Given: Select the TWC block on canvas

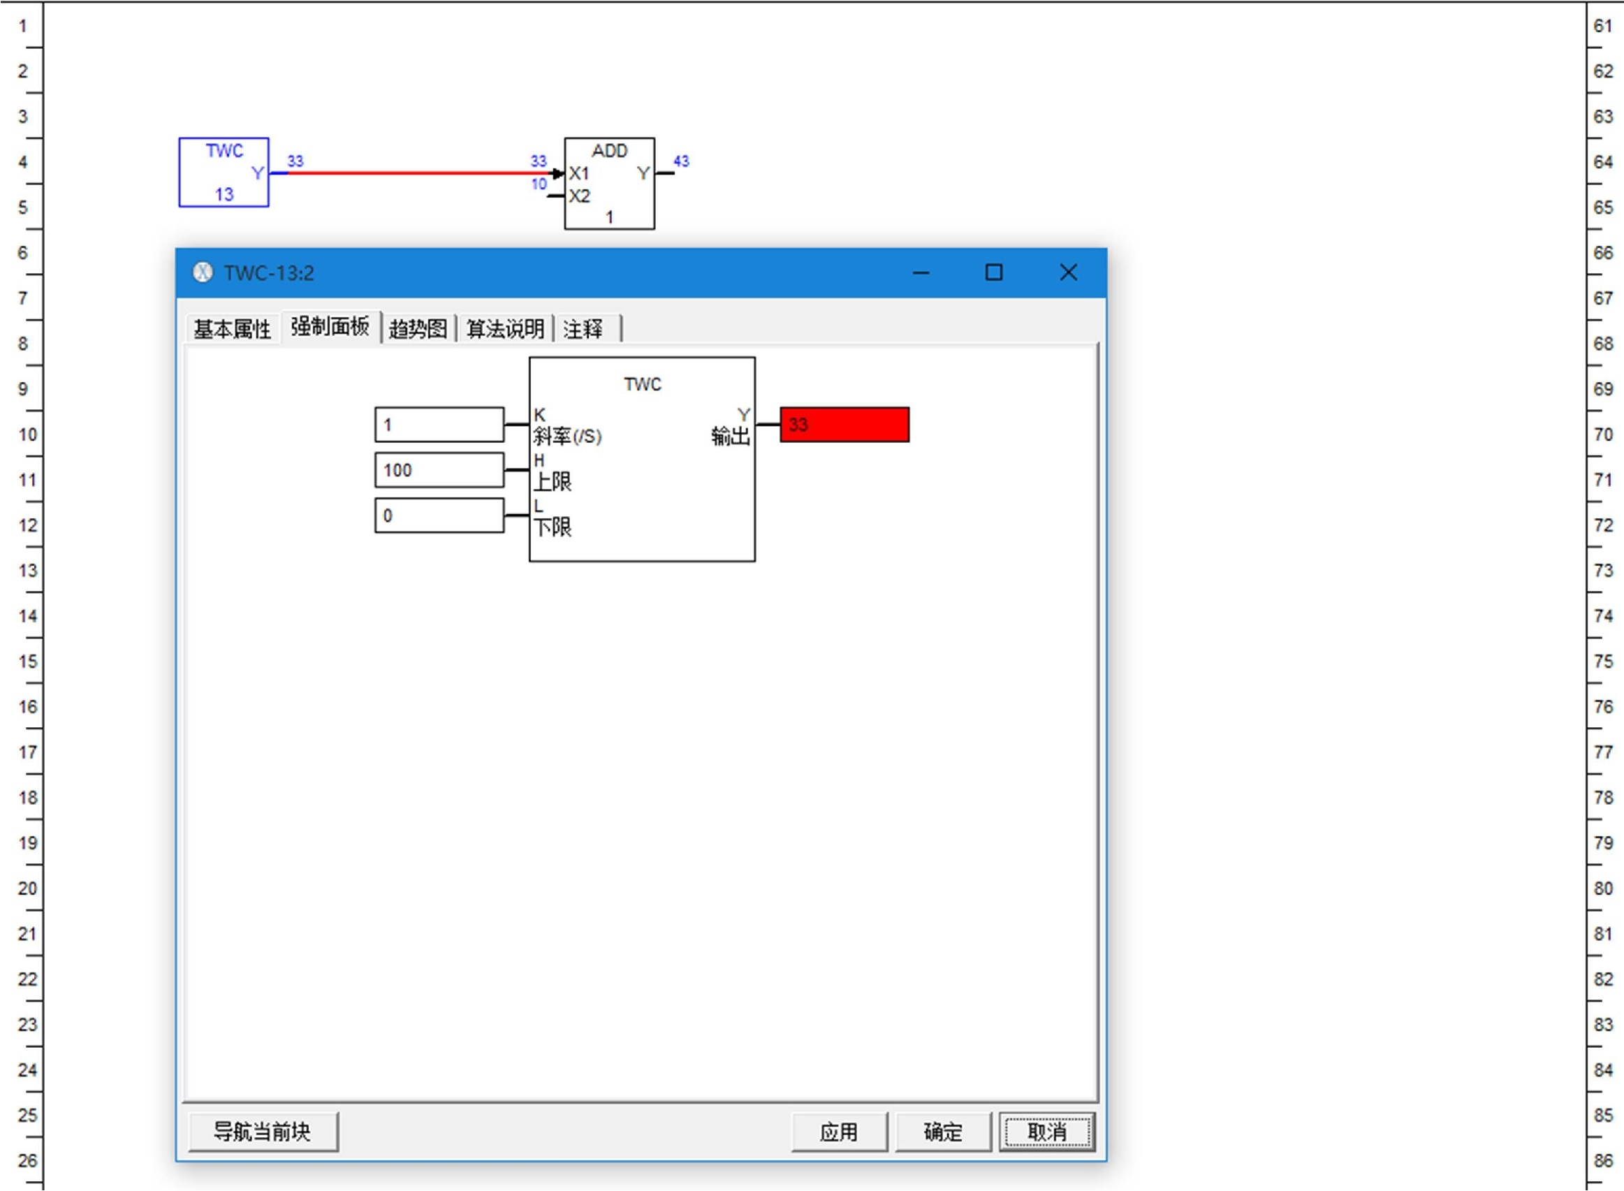Looking at the screenshot, I should 224,173.
